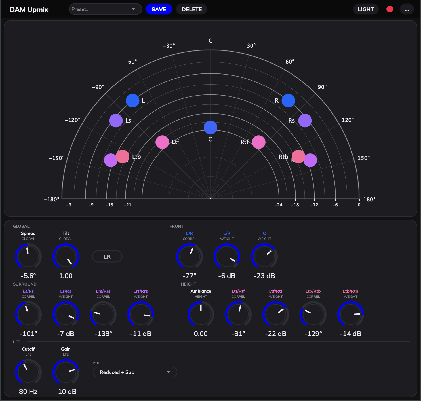Image resolution: width=421 pixels, height=401 pixels.
Task: Click the -77° L/R Correl value
Action: [x=190, y=276]
